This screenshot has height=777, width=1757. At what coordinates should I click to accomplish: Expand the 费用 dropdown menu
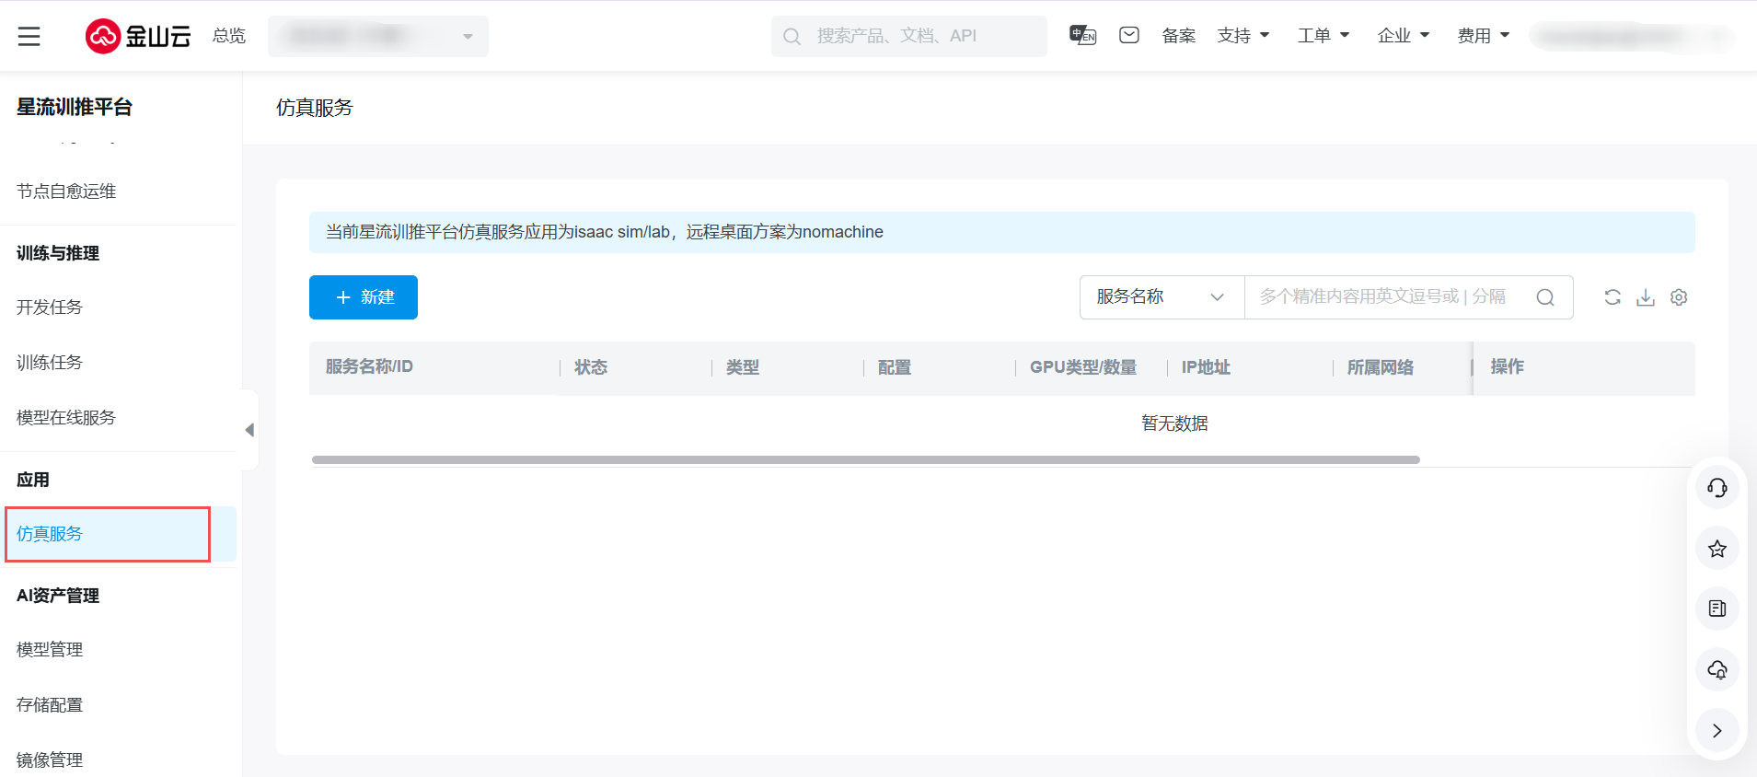pos(1483,36)
